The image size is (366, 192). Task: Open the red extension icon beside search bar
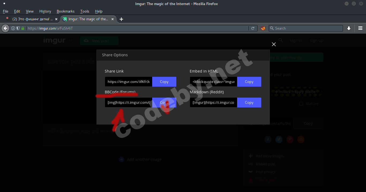coord(263,28)
